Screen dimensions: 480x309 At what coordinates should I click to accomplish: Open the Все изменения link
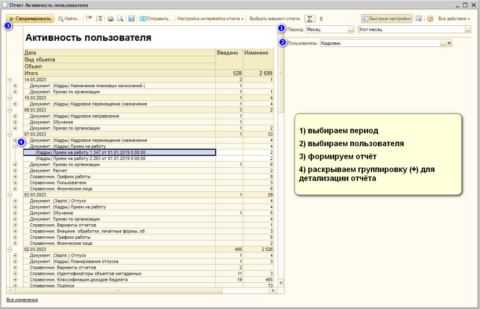click(x=22, y=300)
